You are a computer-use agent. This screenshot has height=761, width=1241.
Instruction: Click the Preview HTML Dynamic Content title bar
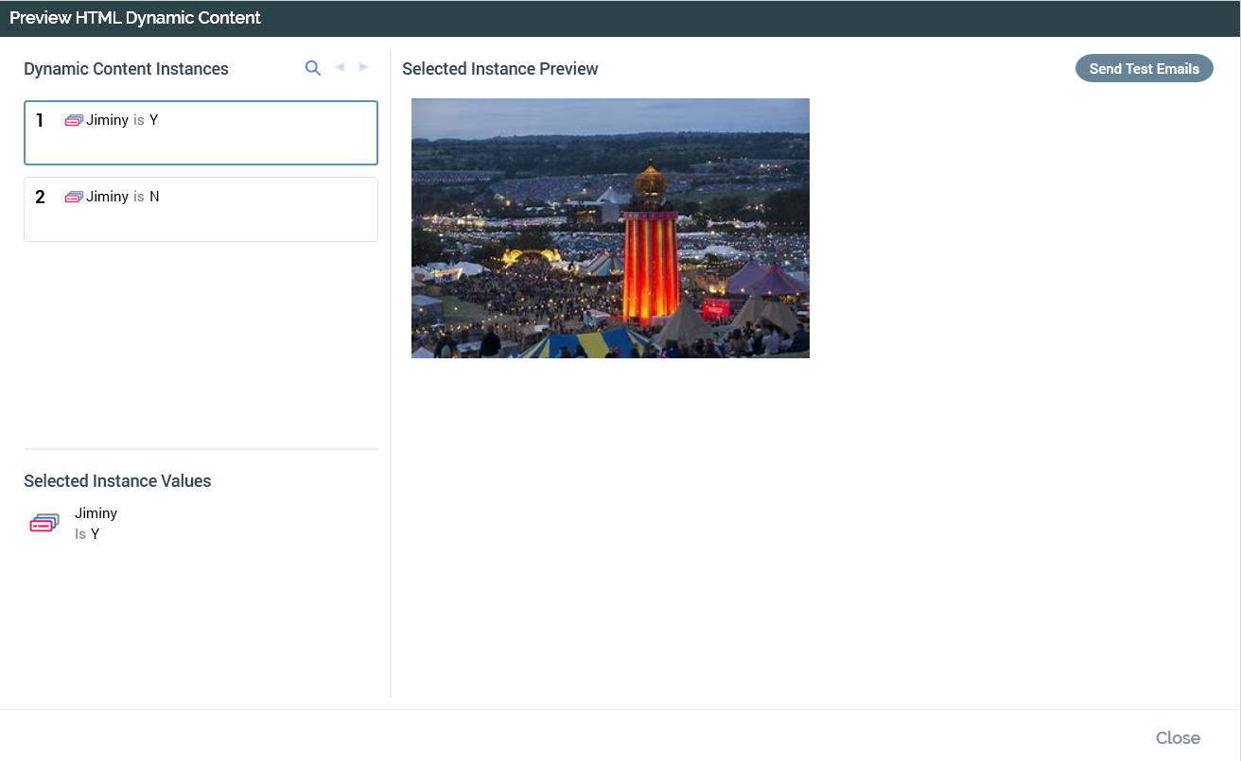pyautogui.click(x=135, y=18)
